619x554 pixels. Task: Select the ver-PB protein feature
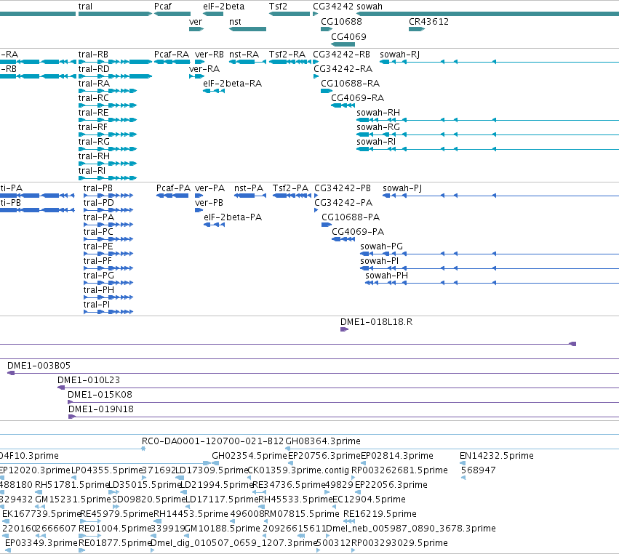[199, 210]
